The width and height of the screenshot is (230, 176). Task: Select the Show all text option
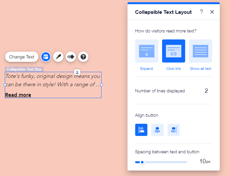point(201,51)
